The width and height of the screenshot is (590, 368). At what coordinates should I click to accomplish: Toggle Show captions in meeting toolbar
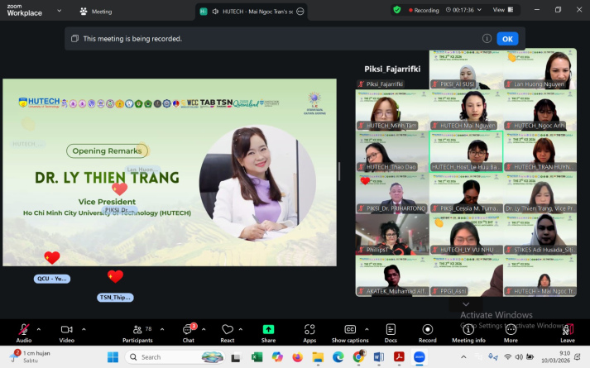[349, 330]
